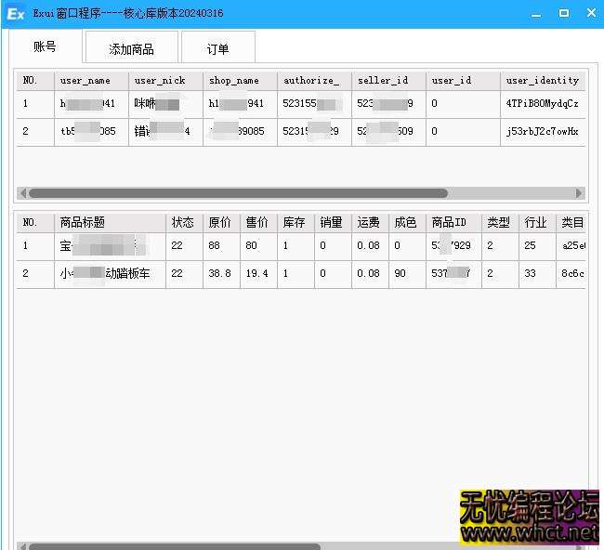Image resolution: width=604 pixels, height=550 pixels.
Task: Open the 订单 tab
Action: [217, 48]
